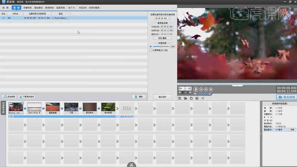The width and height of the screenshot is (297, 167).
Task: Adjust the preview player volume slider
Action: [x=204, y=94]
